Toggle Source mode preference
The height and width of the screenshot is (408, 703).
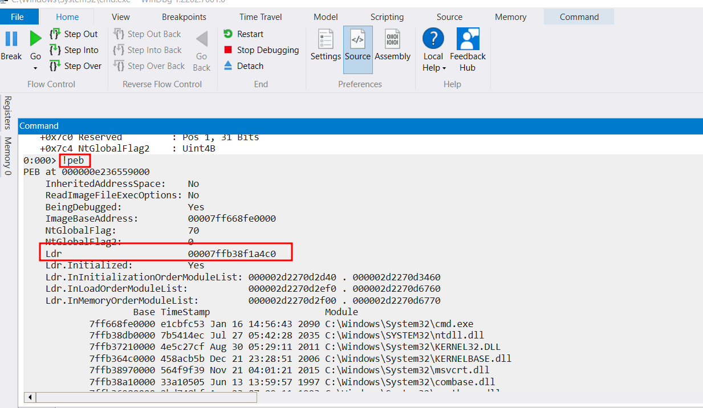point(357,46)
